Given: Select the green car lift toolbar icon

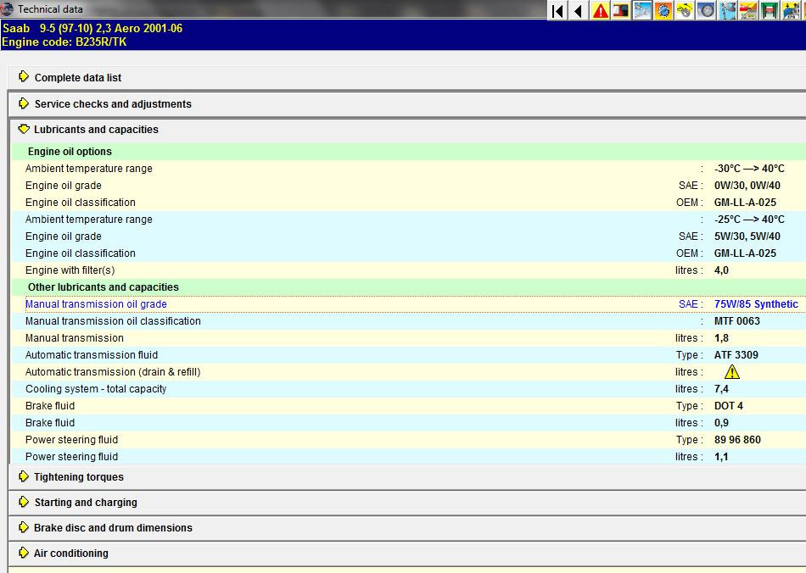Looking at the screenshot, I should pyautogui.click(x=770, y=10).
